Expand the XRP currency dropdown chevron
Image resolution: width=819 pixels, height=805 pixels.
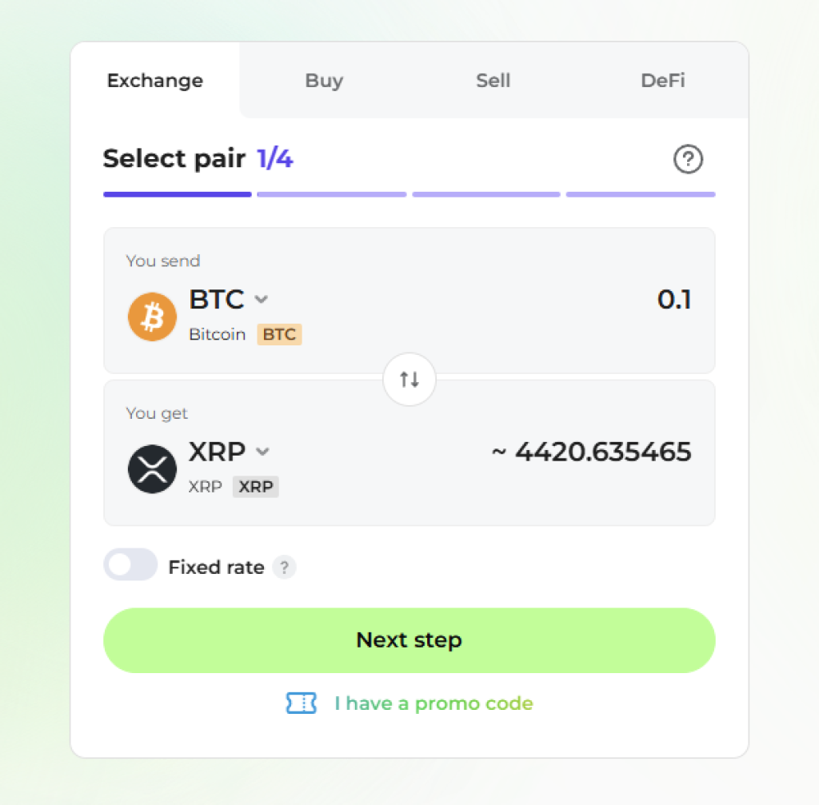[262, 452]
